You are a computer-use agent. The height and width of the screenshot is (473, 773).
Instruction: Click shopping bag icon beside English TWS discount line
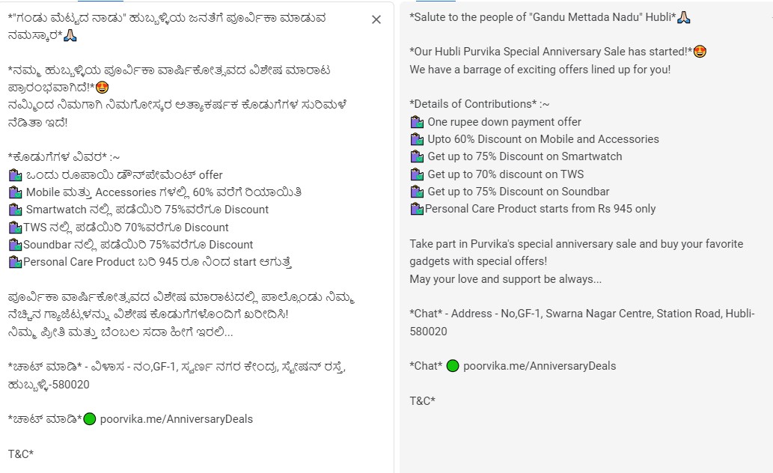pyautogui.click(x=417, y=174)
